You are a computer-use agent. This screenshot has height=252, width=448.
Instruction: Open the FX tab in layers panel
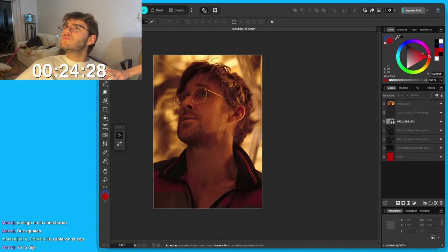coord(417,88)
